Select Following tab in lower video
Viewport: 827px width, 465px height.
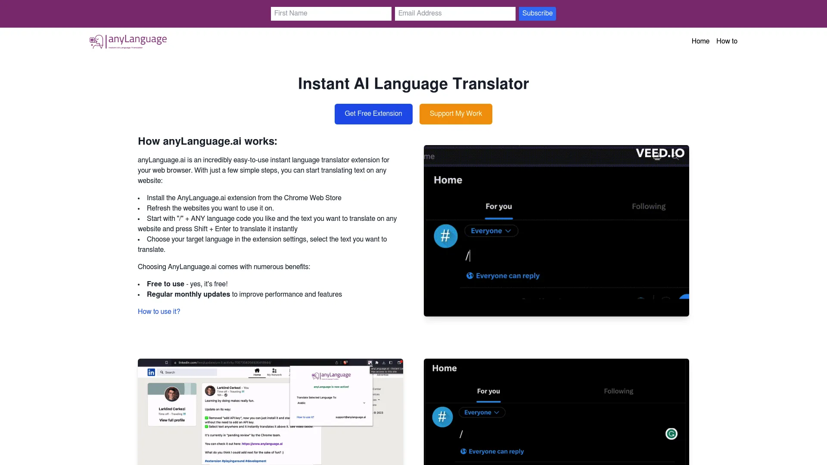pos(619,391)
